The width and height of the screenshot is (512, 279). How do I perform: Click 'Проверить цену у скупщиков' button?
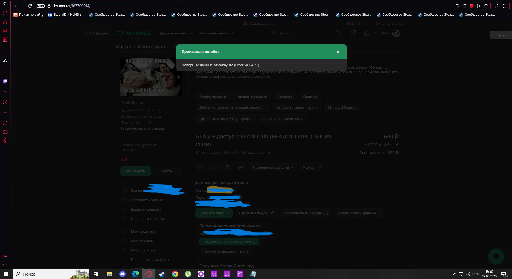click(225, 119)
